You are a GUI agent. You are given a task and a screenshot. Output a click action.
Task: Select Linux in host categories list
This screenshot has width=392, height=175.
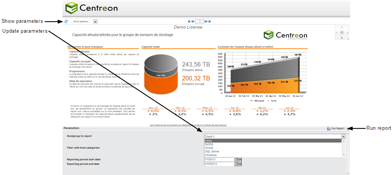pos(273,141)
